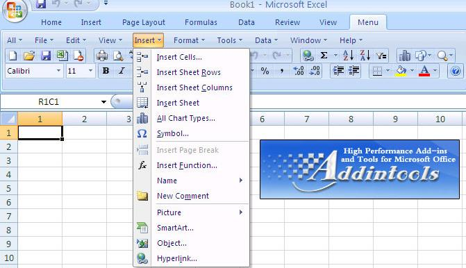This screenshot has height=268, width=466.
Task: Toggle Italic formatting
Action: [x=122, y=71]
